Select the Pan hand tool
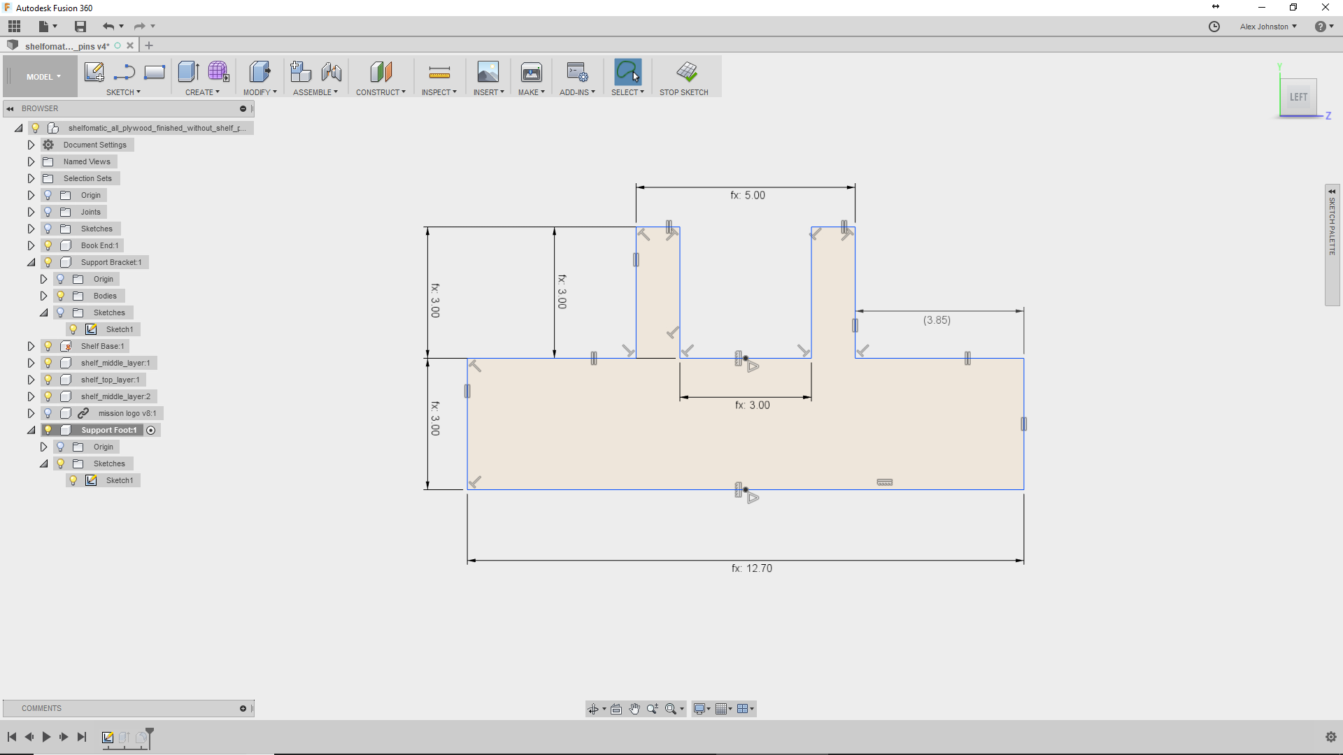This screenshot has width=1343, height=755. pos(634,709)
